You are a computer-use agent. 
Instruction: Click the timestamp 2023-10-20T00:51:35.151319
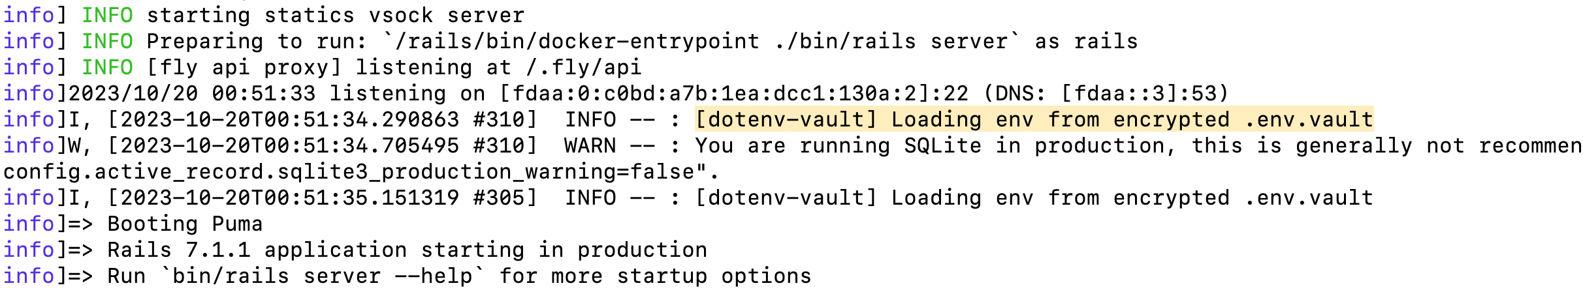pos(289,198)
